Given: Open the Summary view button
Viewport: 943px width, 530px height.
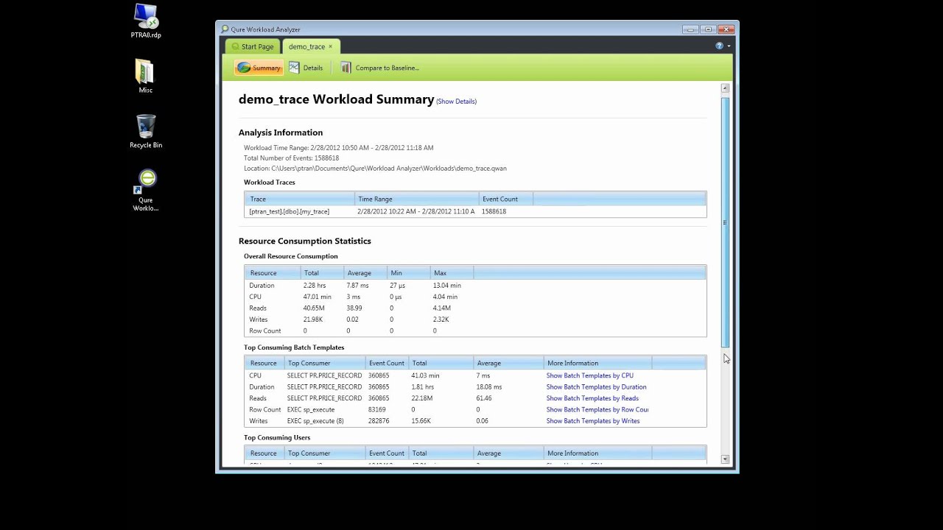Looking at the screenshot, I should [x=259, y=68].
